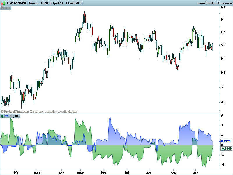
Task: Click the -4 label on indicator axis
Action: [x=222, y=165]
